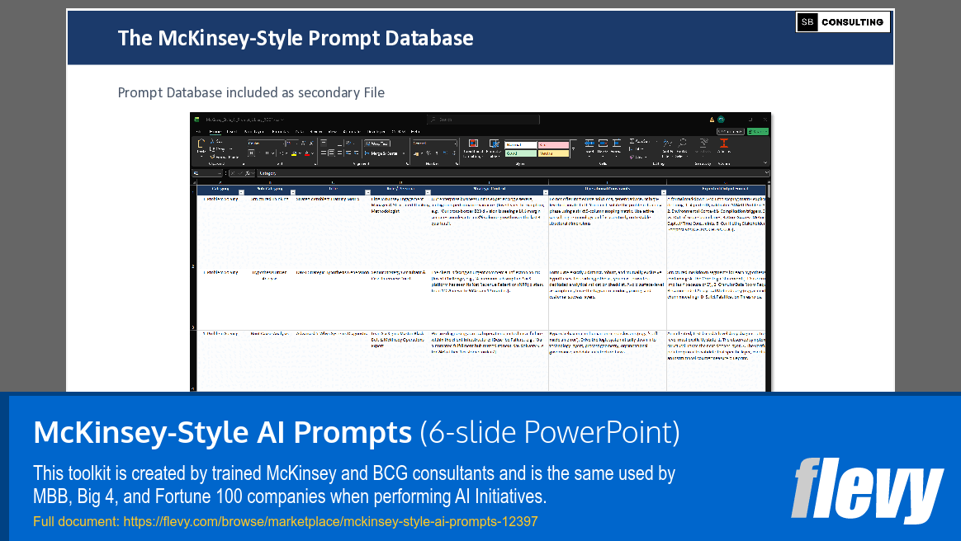Toggle Merge & Center
Screen dimensions: 961x541
(381, 153)
